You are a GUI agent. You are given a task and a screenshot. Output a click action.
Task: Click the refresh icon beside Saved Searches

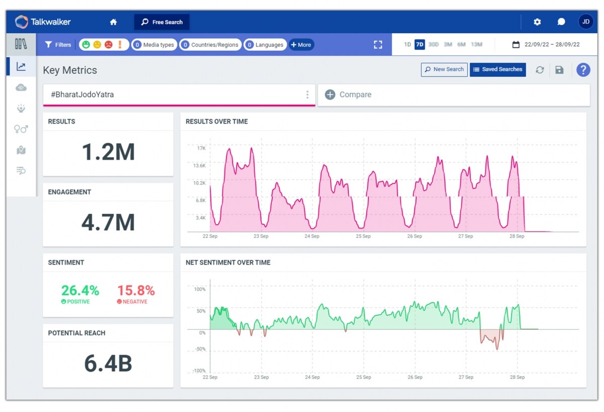click(x=540, y=70)
